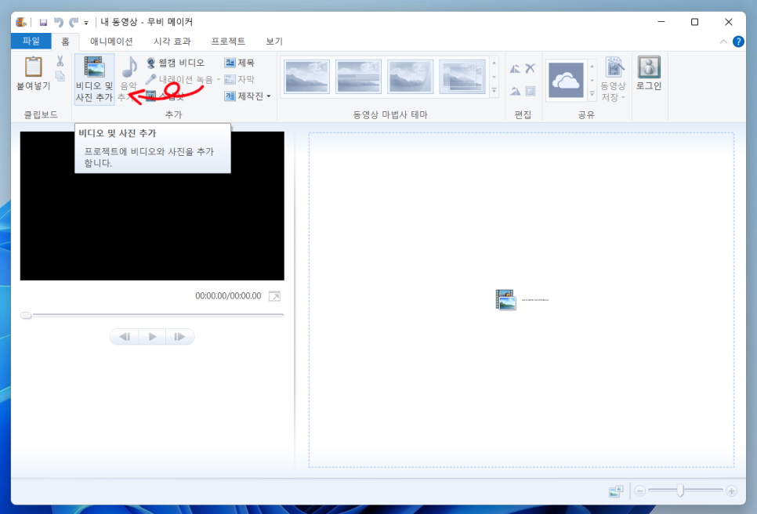Open the Save movie (동영상 저장) dropdown arrow
The width and height of the screenshot is (757, 514).
tap(623, 97)
